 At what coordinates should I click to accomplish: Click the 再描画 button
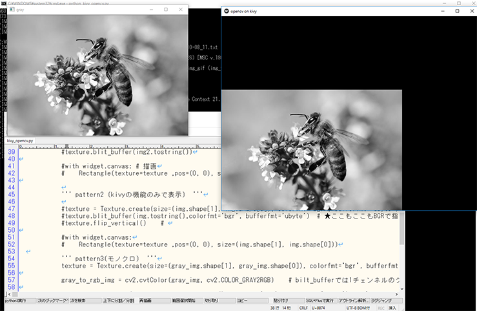(154, 301)
